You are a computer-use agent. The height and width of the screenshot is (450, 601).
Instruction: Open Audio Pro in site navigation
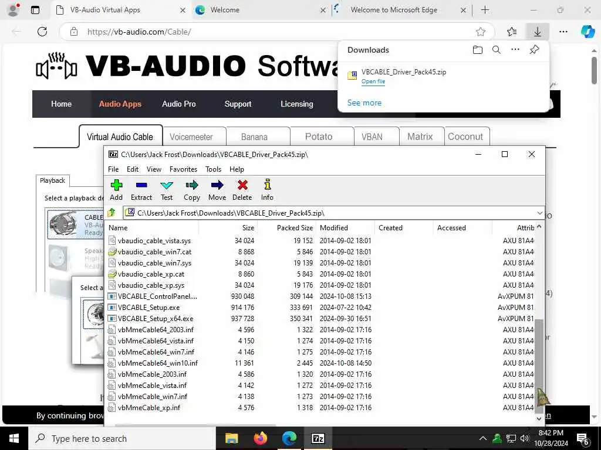pos(178,104)
